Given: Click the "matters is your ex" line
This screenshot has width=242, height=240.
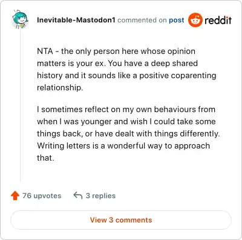Looking at the screenshot, I should pos(117,63).
